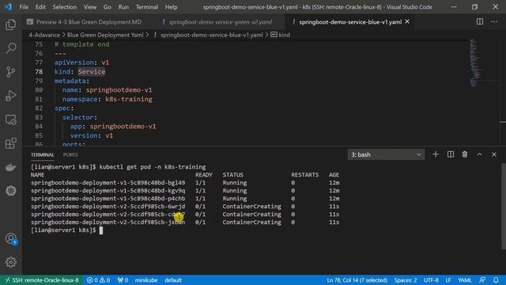Click the kind breadcrumb symbol
The width and height of the screenshot is (506, 285).
click(281, 35)
